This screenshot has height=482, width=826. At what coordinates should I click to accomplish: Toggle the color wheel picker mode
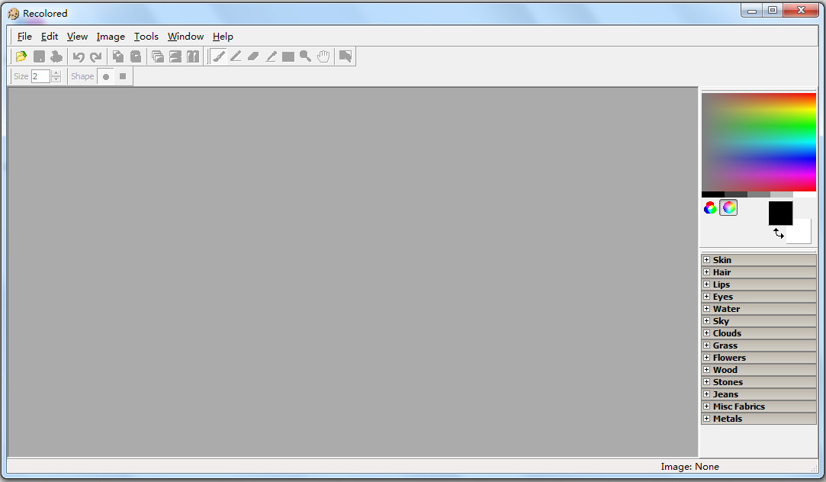[728, 207]
